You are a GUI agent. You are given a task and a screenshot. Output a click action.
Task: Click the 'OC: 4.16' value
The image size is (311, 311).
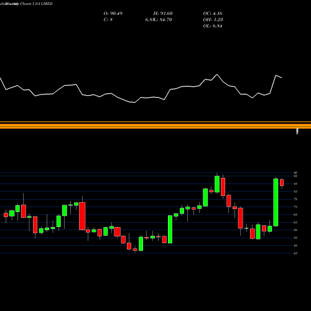pos(213,14)
